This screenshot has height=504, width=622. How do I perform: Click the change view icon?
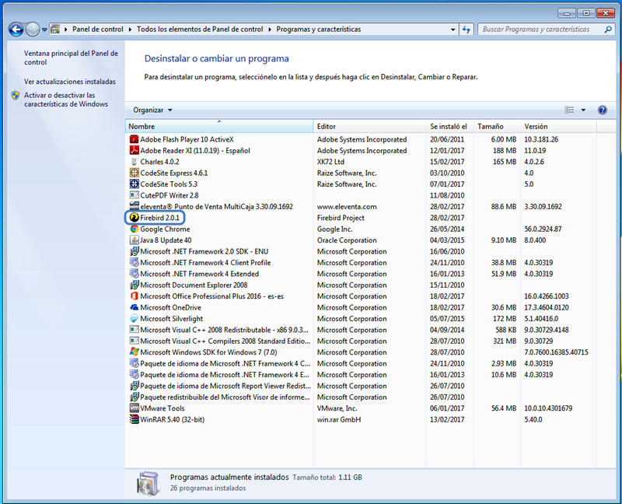point(569,110)
